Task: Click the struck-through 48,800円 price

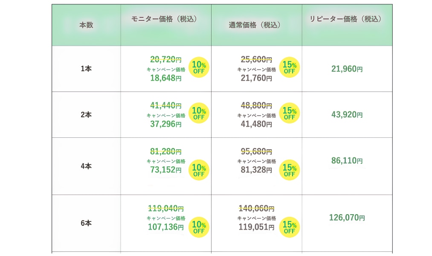Action: coord(256,105)
